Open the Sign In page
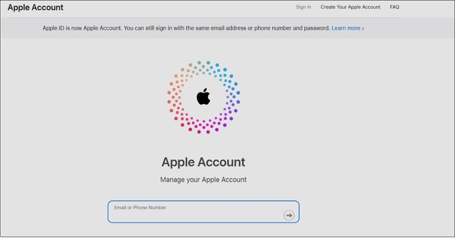This screenshot has height=238, width=455. click(303, 7)
